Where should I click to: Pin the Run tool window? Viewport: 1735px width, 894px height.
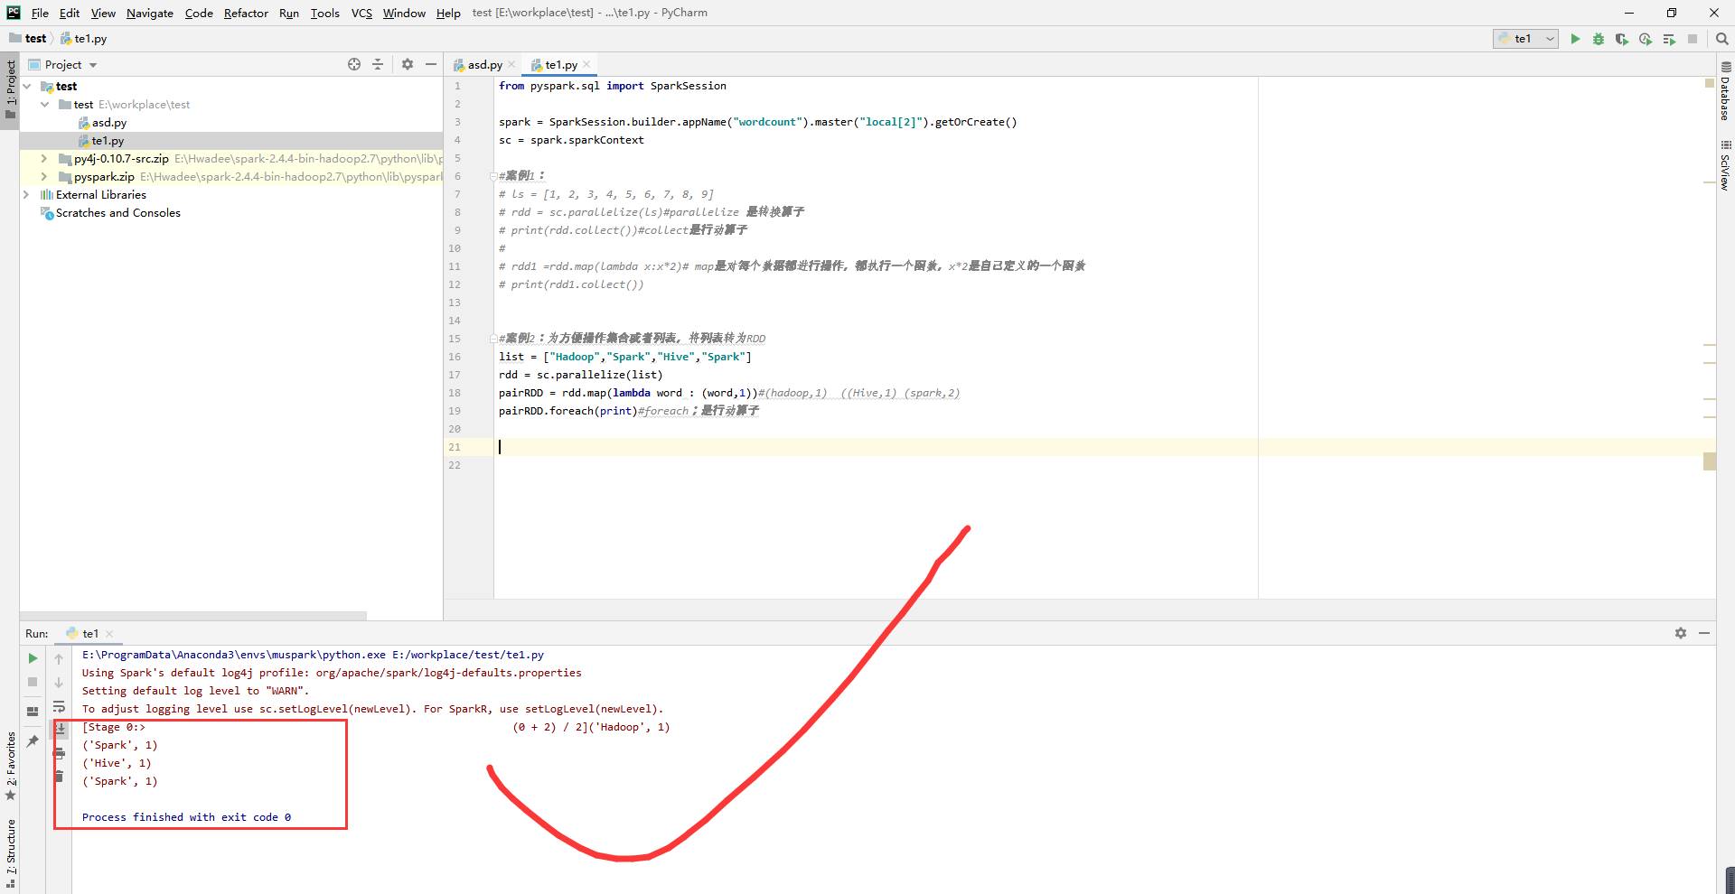[x=33, y=740]
